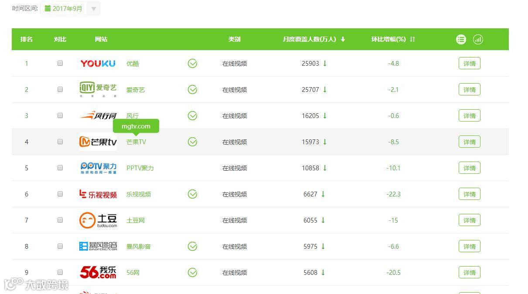Click the calendar icon in date picker
Image resolution: width=528 pixels, height=294 pixels.
(x=48, y=8)
